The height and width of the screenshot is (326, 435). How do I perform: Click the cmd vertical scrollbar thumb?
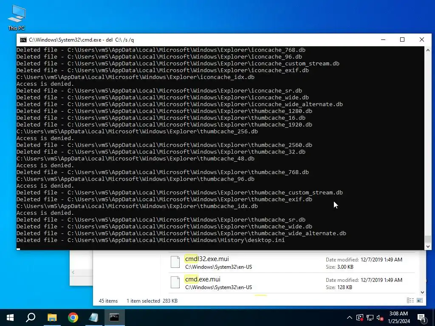(428, 239)
